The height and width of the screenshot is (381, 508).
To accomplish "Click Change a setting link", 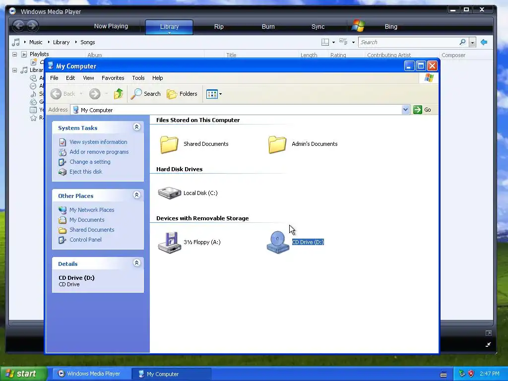I will [90, 162].
